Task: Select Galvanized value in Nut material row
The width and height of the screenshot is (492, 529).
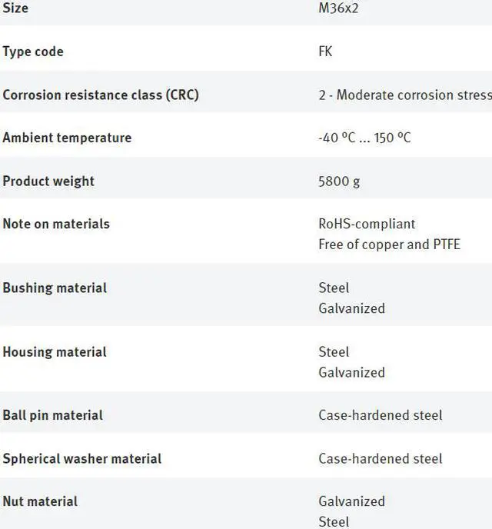Action: click(351, 501)
